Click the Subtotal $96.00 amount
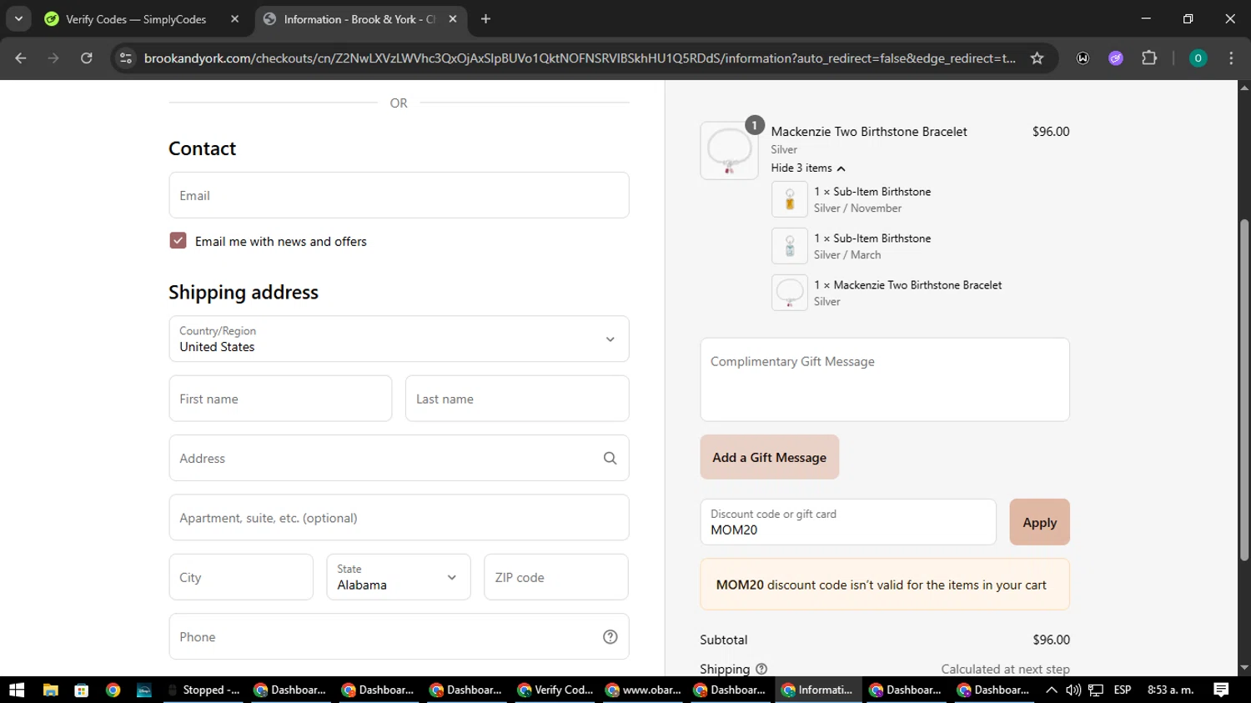Image resolution: width=1251 pixels, height=703 pixels. click(x=1051, y=640)
